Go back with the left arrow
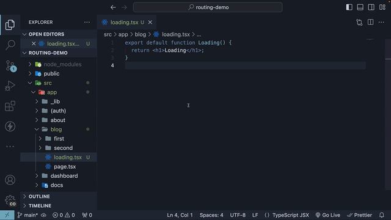This screenshot has width=391, height=220. (113, 7)
